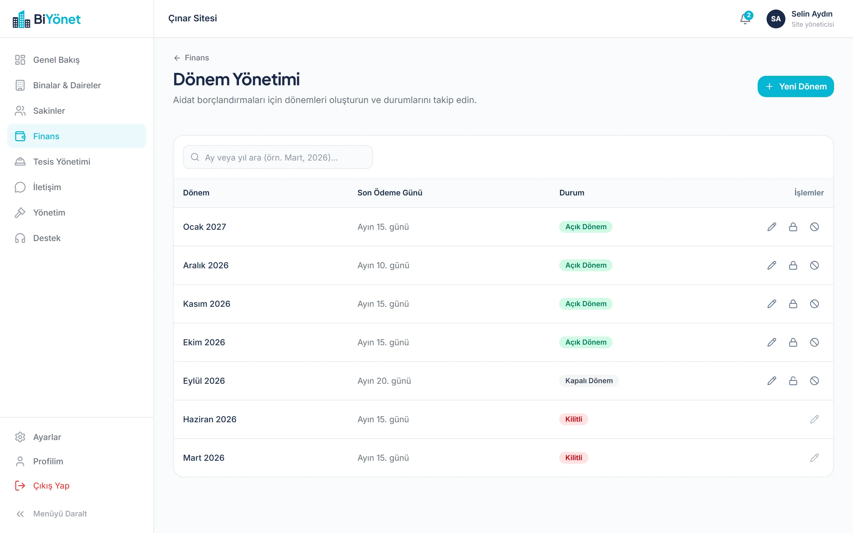Screen dimensions: 853x533
Task: Lock the Ocak 2027 period
Action: tap(793, 227)
